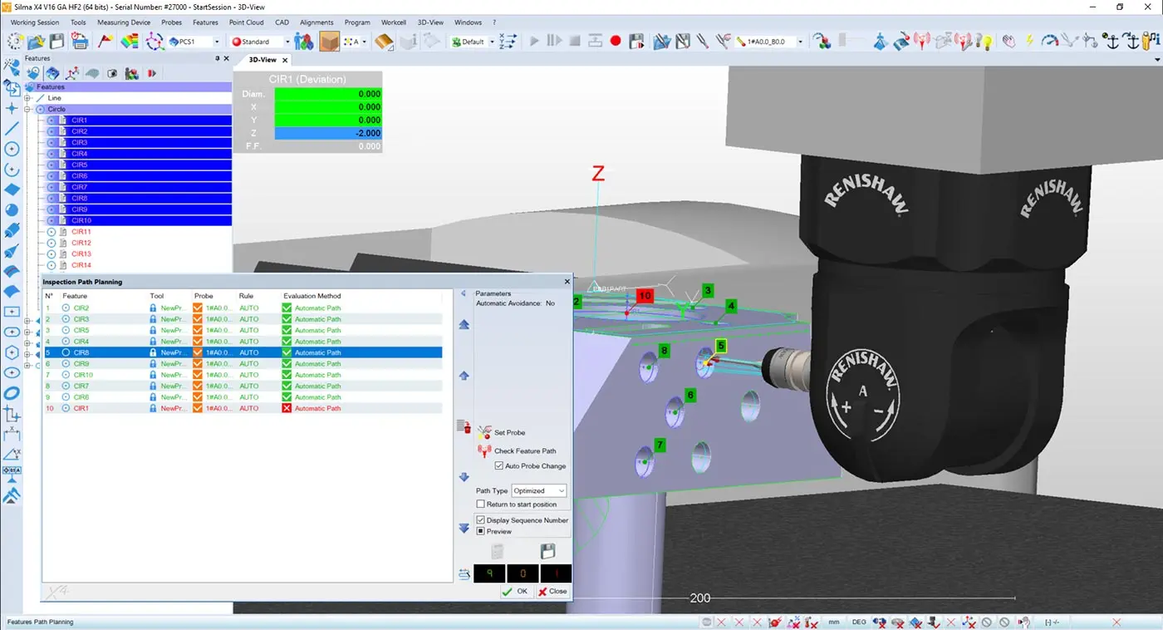1163x630 pixels.
Task: Move selected feature to top of list
Action: tap(464, 324)
